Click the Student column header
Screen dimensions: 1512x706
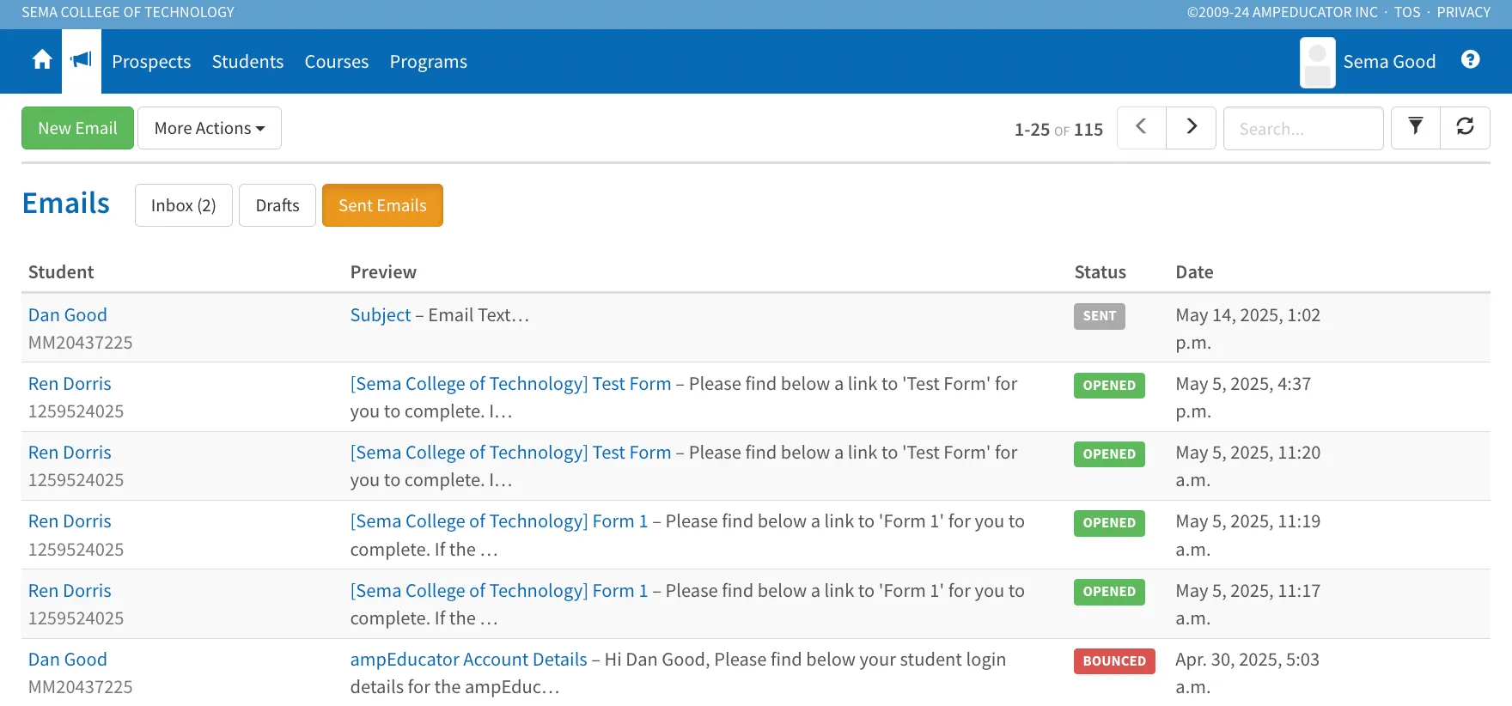pyautogui.click(x=61, y=272)
